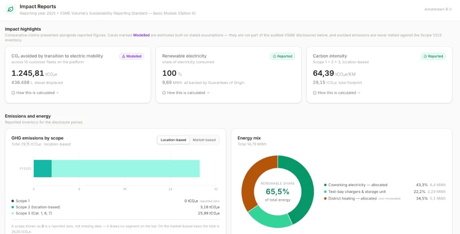Expand 'How this is calculated' for Carbon intensity
The image size is (460, 234).
click(x=337, y=93)
